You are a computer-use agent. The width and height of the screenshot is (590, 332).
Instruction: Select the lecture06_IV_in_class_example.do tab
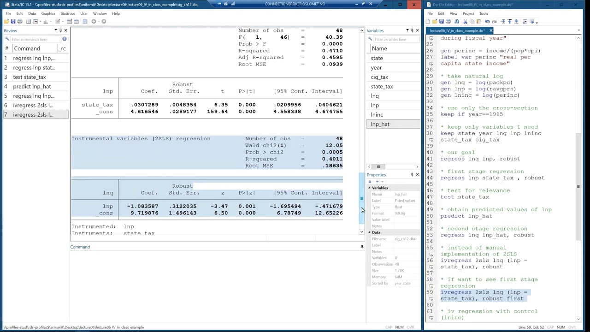click(457, 30)
